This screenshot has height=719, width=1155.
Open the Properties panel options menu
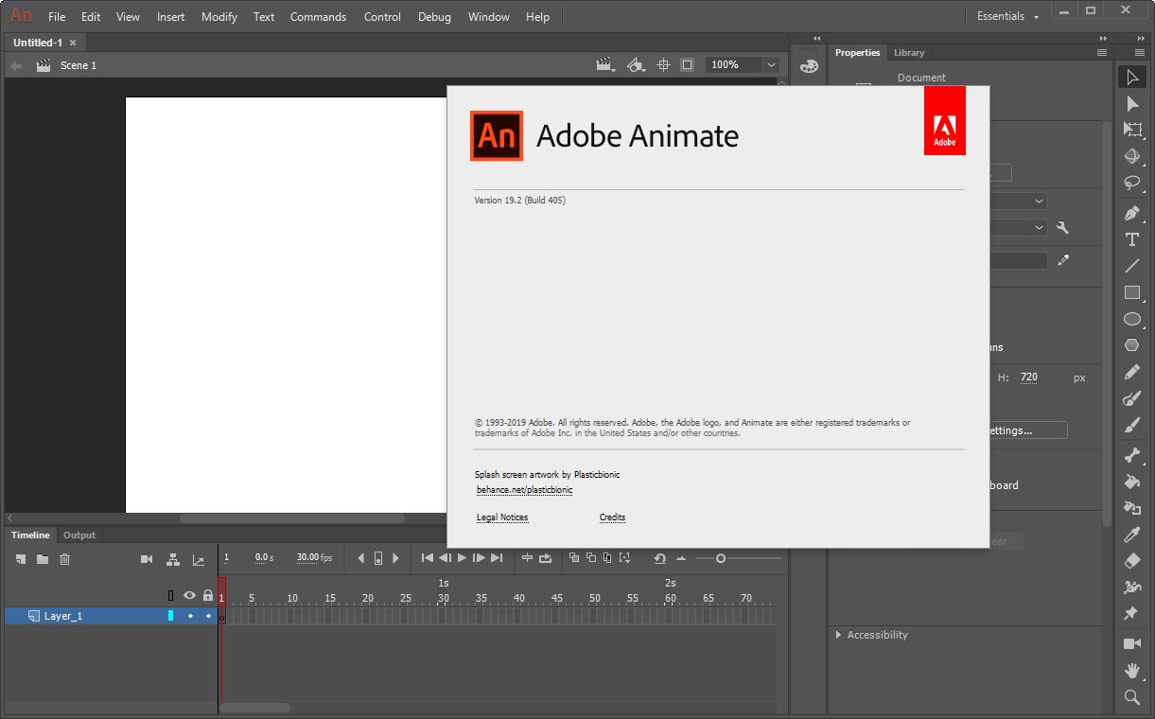click(1102, 53)
